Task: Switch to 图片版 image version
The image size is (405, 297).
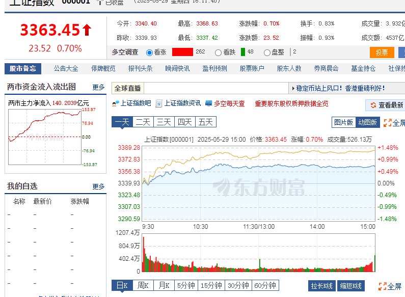Action: [x=343, y=122]
